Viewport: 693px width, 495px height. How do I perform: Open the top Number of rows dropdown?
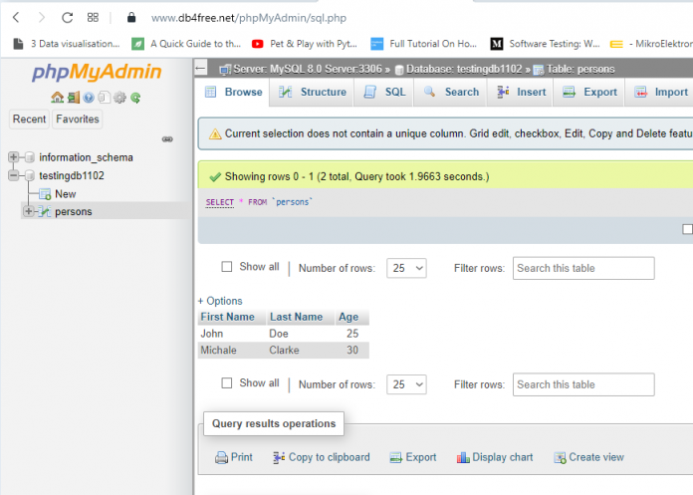coord(406,268)
